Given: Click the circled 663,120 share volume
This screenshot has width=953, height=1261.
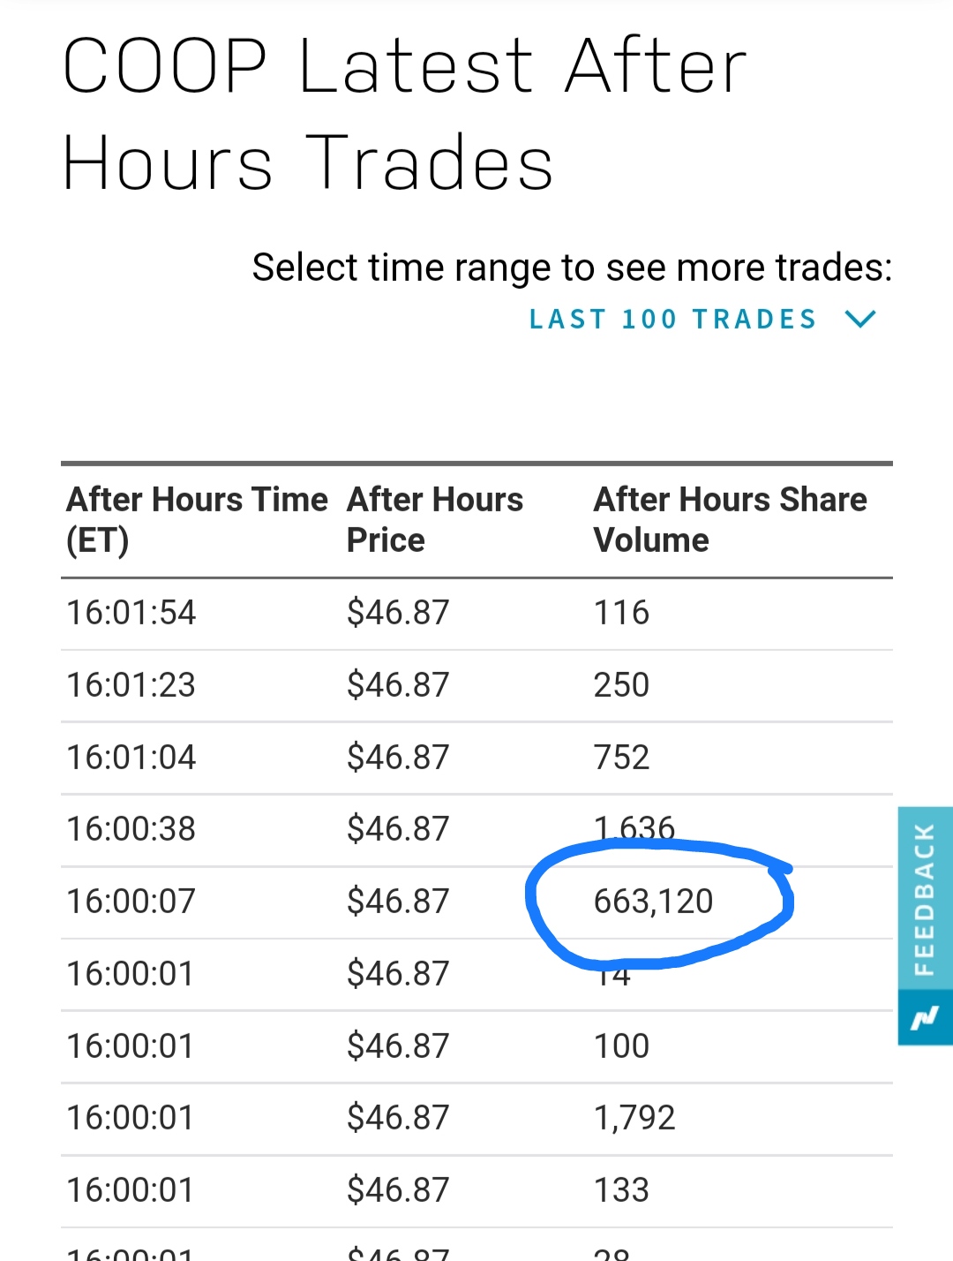Looking at the screenshot, I should (653, 902).
